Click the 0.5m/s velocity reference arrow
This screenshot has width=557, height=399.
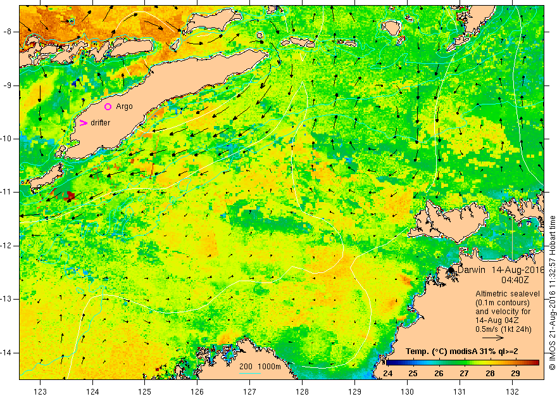[x=493, y=338]
